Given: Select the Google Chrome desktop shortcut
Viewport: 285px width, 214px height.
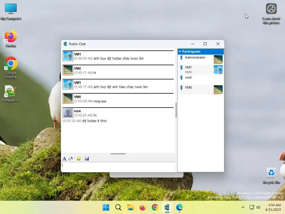Looking at the screenshot, I should coord(11,68).
